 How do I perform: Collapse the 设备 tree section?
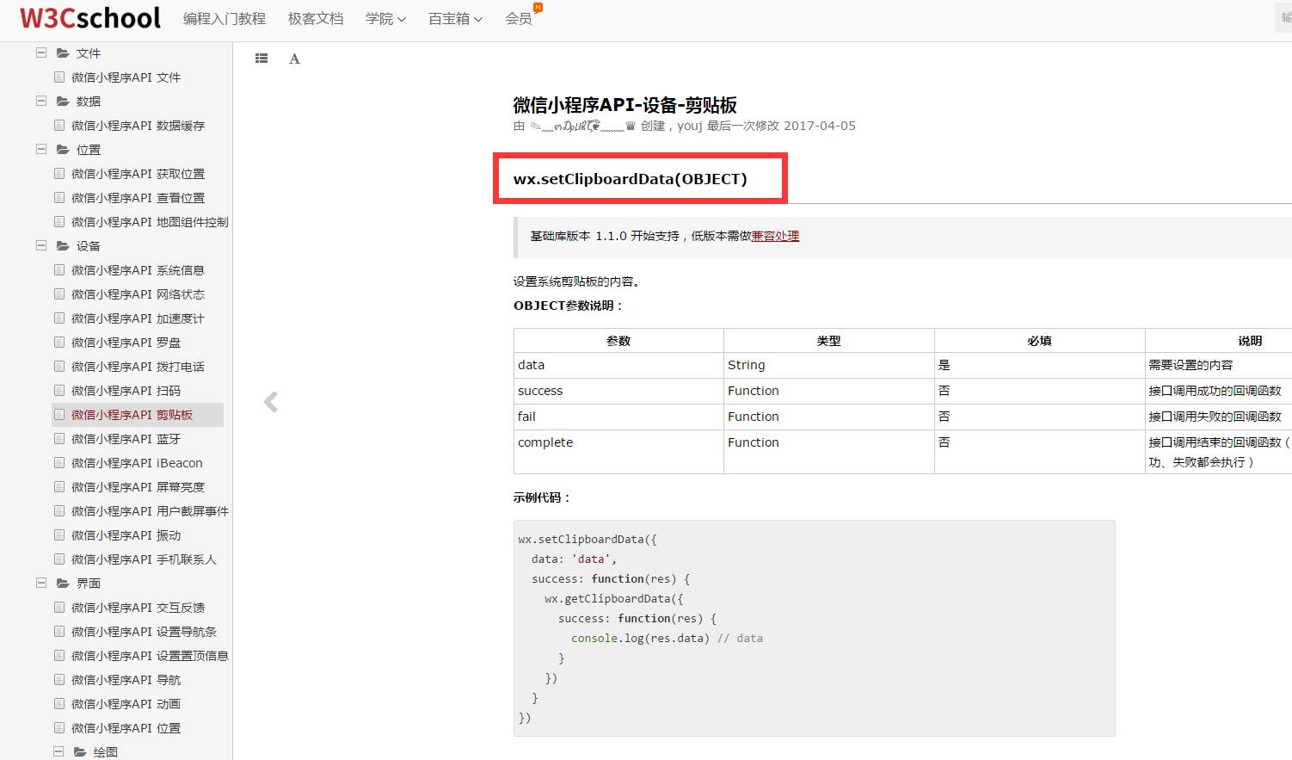pyautogui.click(x=41, y=246)
